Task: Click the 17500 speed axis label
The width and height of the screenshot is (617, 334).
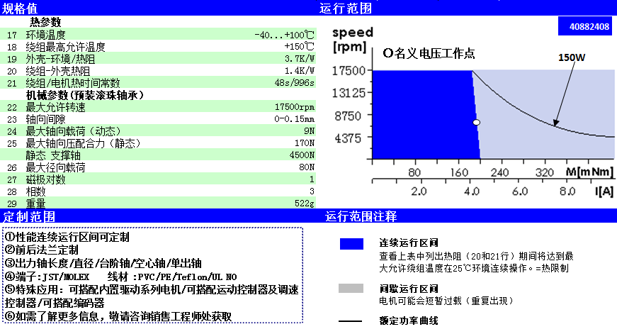Action: [349, 70]
